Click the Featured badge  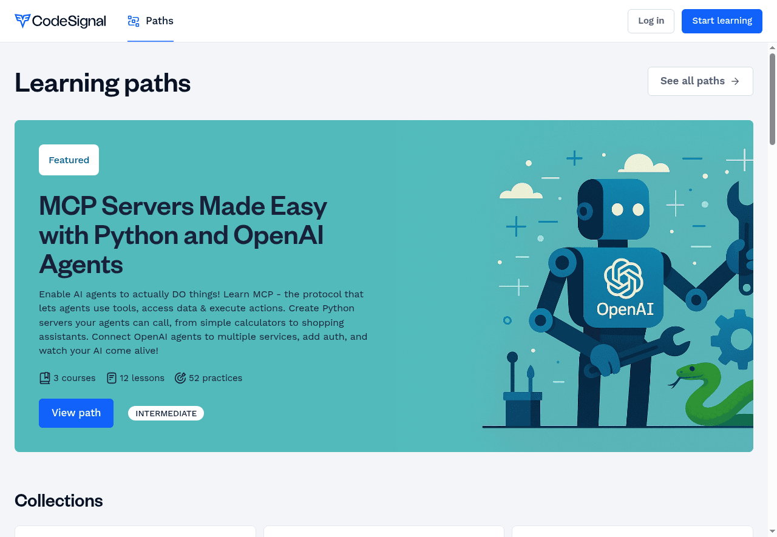coord(69,160)
